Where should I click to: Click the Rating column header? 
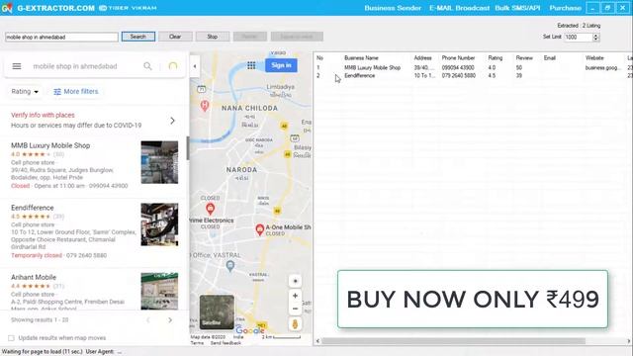[x=496, y=58]
